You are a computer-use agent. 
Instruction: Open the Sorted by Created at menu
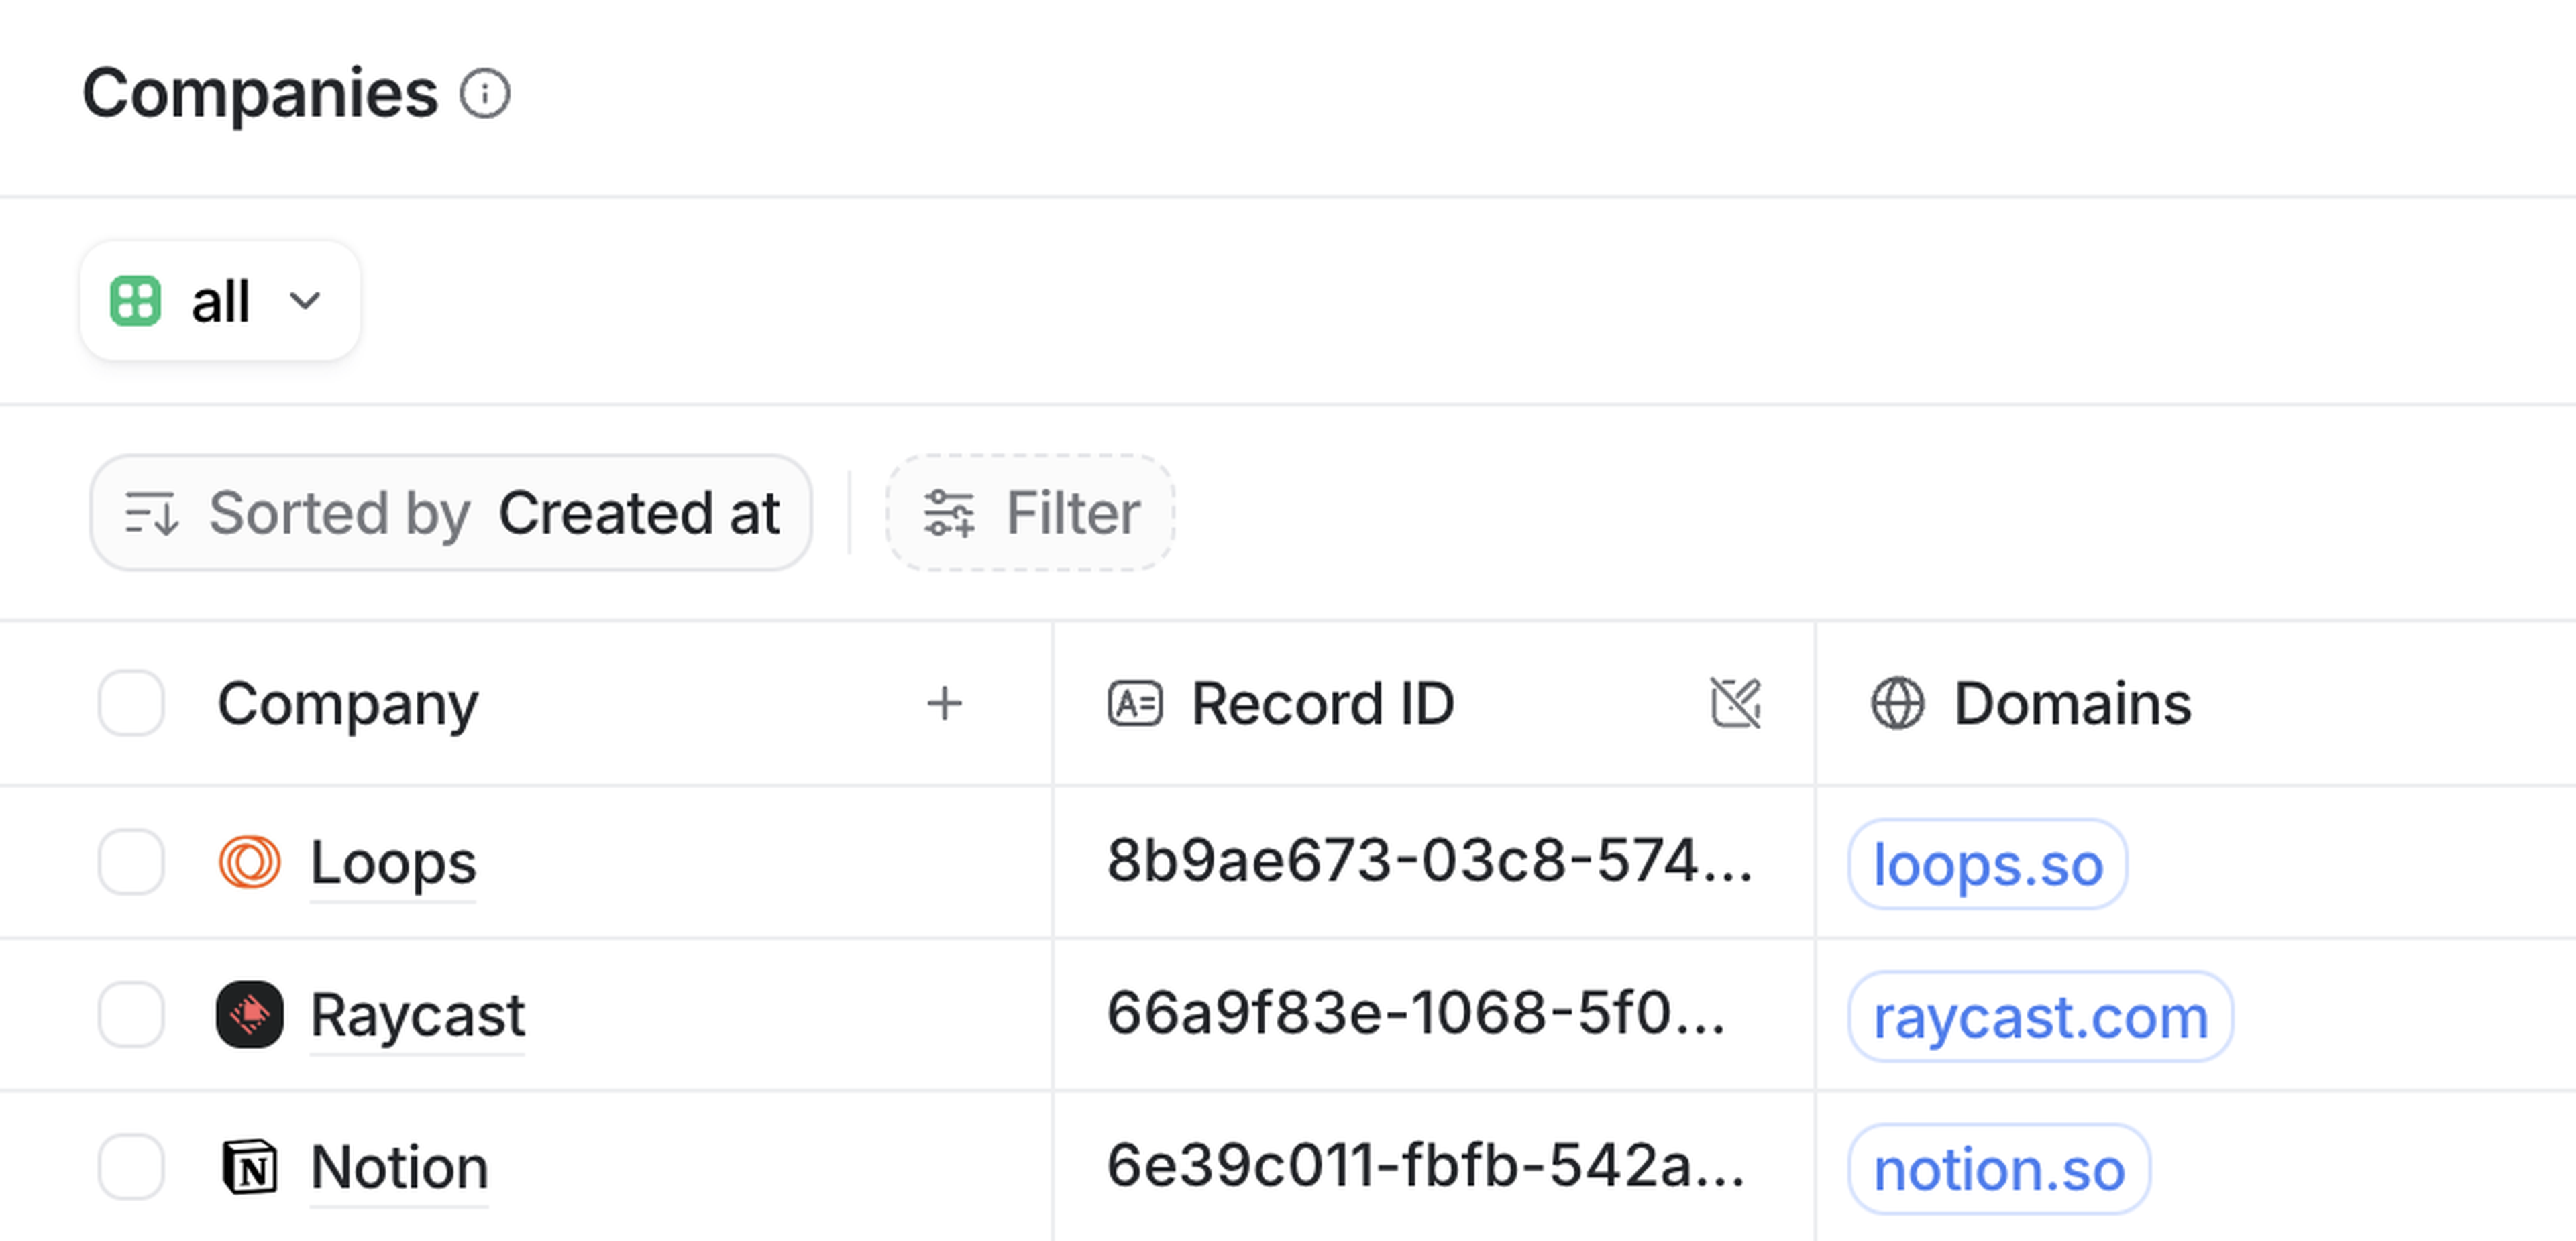[x=451, y=514]
